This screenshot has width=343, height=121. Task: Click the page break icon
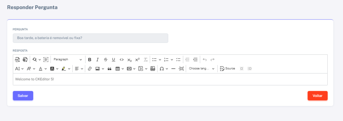click(x=181, y=69)
